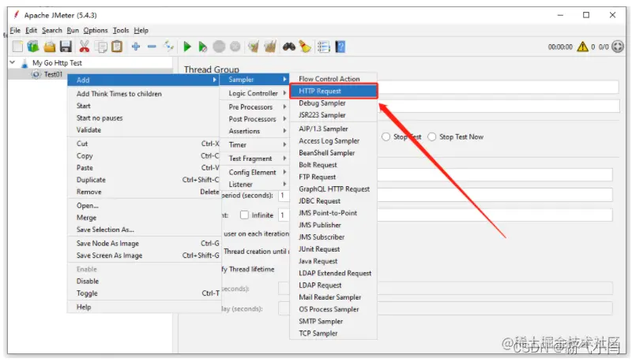Image resolution: width=632 pixels, height=362 pixels.
Task: Select Validate in context menu
Action: point(144,130)
